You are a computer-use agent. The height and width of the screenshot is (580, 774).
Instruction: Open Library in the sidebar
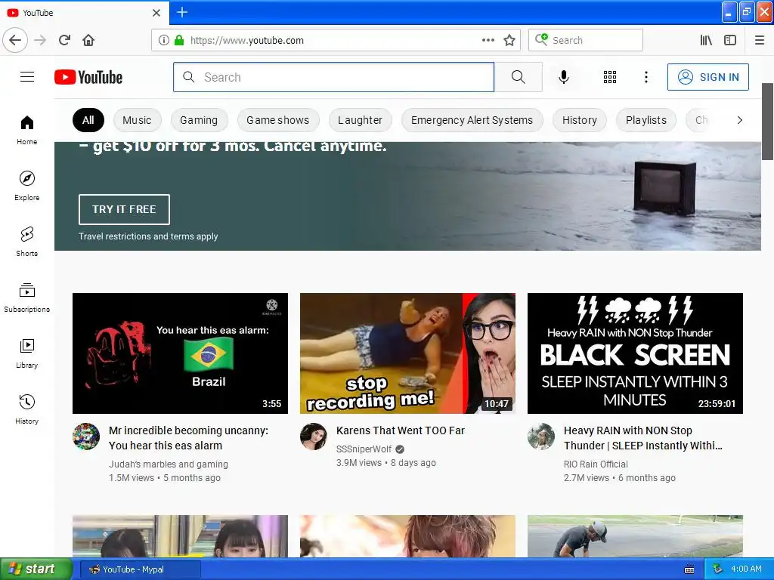click(x=27, y=353)
